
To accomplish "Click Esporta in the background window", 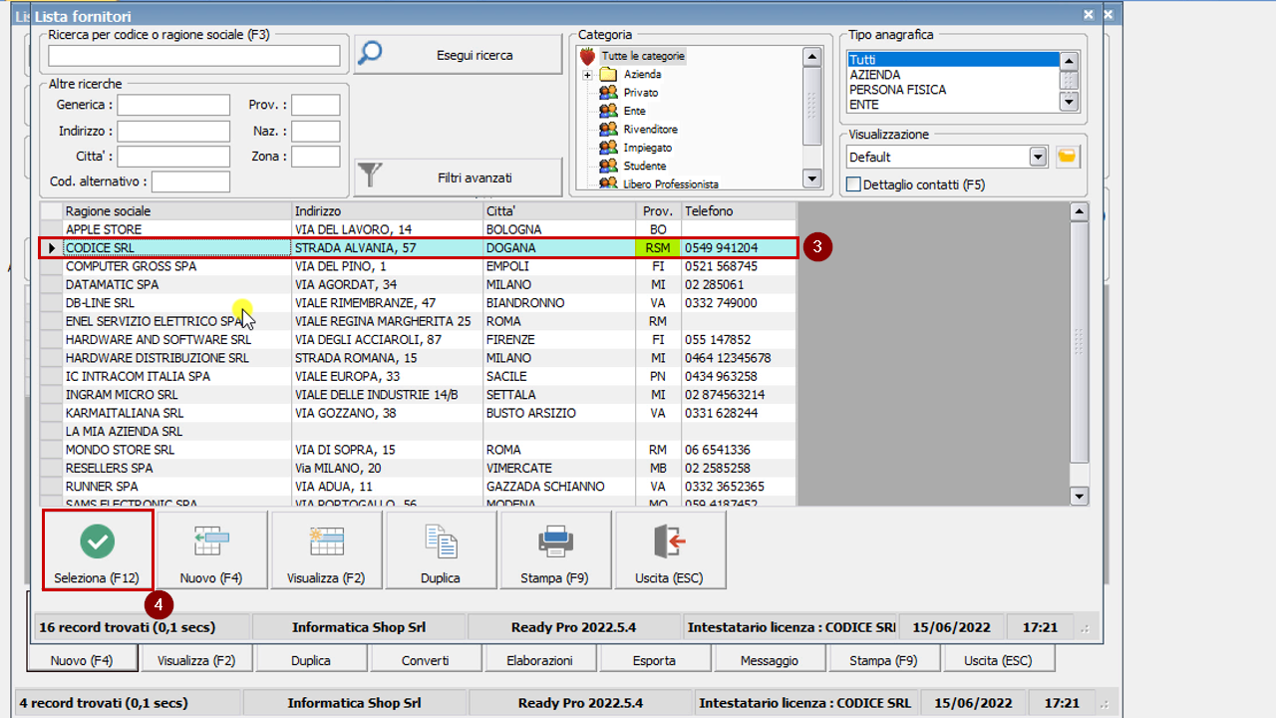I will coord(654,660).
